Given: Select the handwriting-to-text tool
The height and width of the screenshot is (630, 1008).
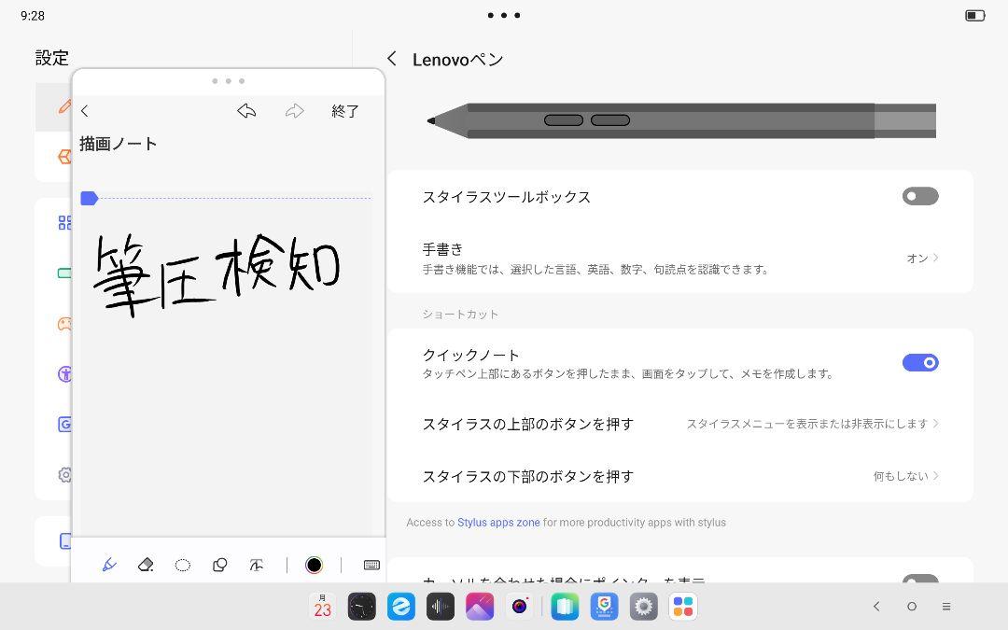Looking at the screenshot, I should pos(257,565).
